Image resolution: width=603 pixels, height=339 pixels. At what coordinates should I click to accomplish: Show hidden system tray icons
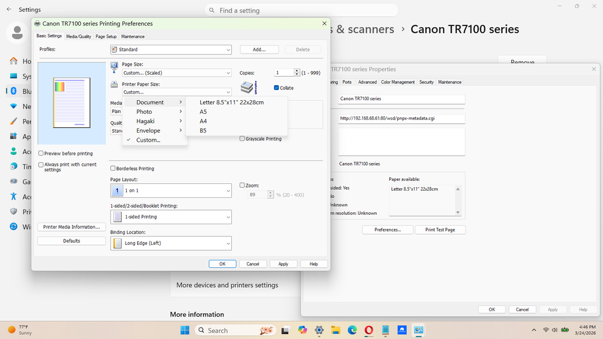[534, 330]
